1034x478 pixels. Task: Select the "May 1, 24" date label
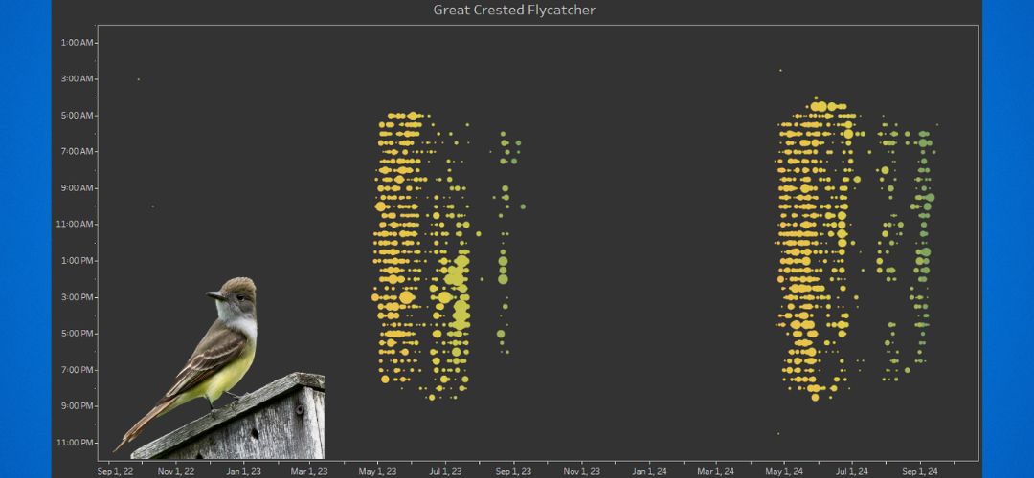pyautogui.click(x=784, y=470)
